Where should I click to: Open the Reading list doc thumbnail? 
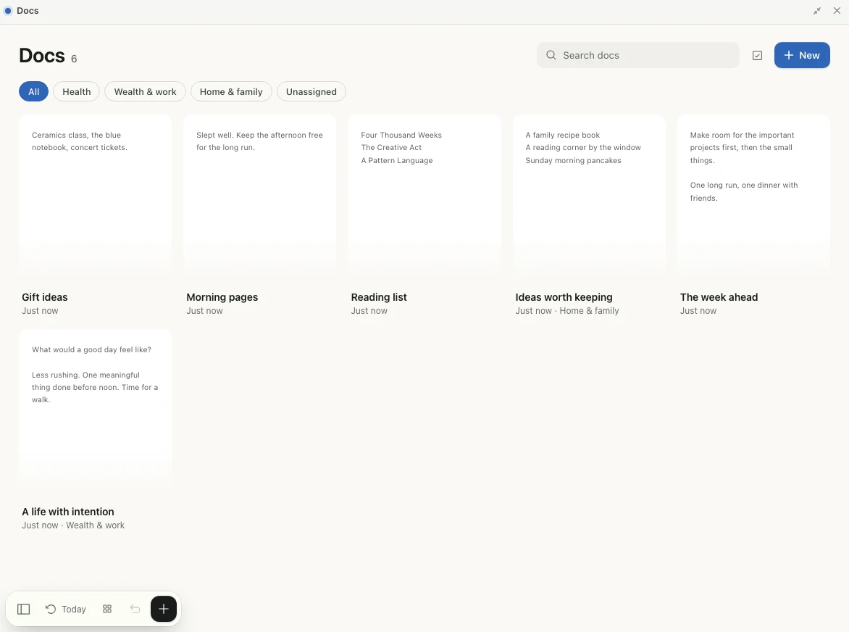coord(424,196)
